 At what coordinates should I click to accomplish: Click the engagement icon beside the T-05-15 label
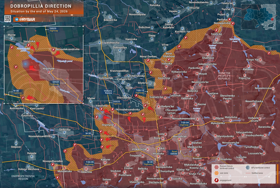136,96
